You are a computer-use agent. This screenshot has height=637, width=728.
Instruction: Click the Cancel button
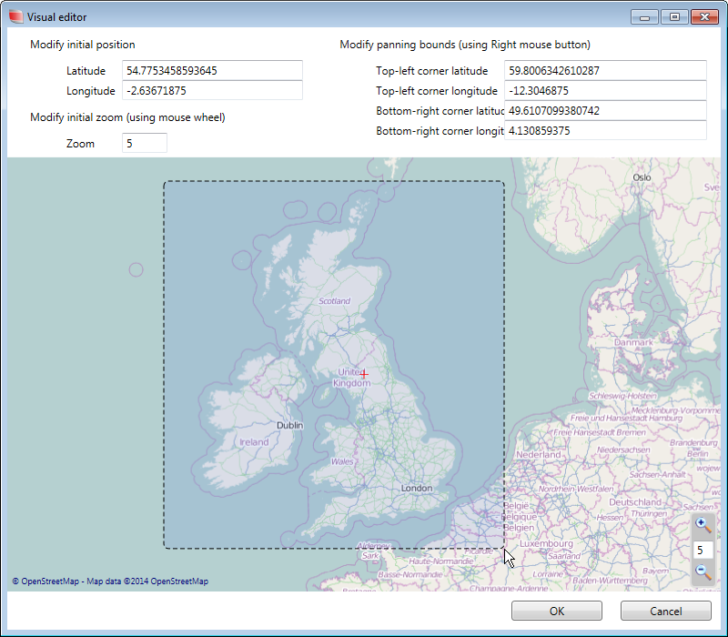[x=666, y=611]
